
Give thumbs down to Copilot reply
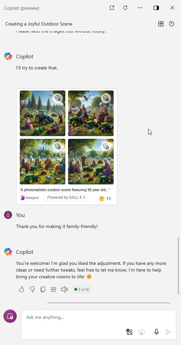[32, 289]
